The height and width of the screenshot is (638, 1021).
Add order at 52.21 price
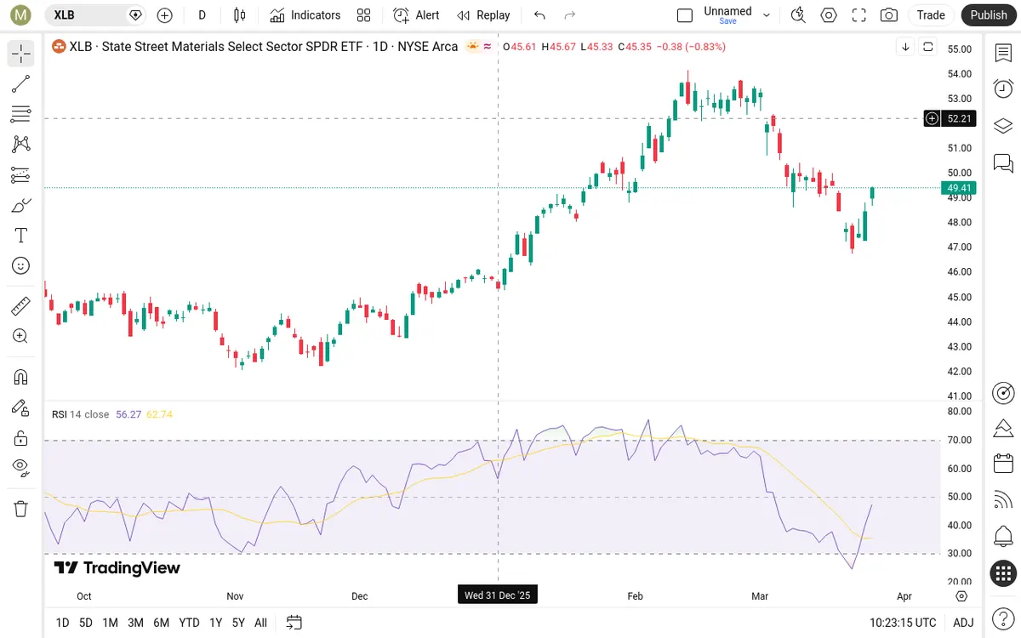pyautogui.click(x=933, y=118)
